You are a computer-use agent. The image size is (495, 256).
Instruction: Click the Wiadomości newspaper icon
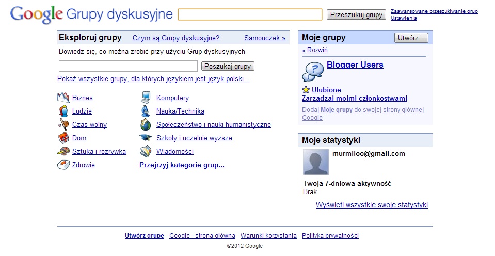point(146,151)
